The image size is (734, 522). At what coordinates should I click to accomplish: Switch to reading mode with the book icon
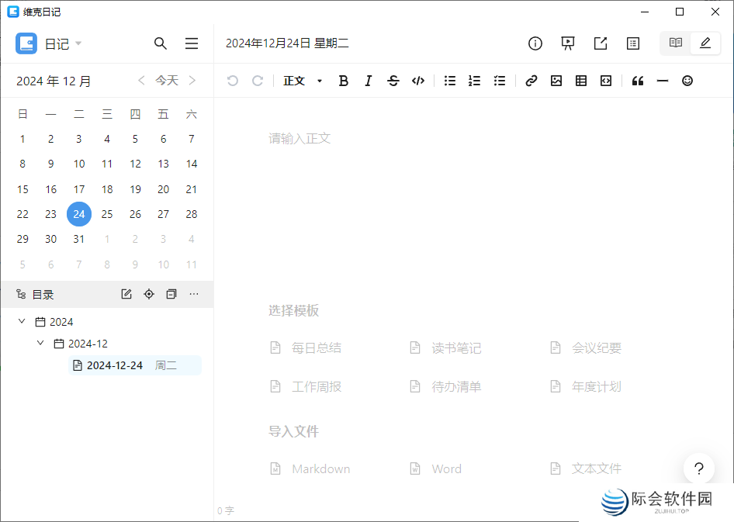point(674,43)
